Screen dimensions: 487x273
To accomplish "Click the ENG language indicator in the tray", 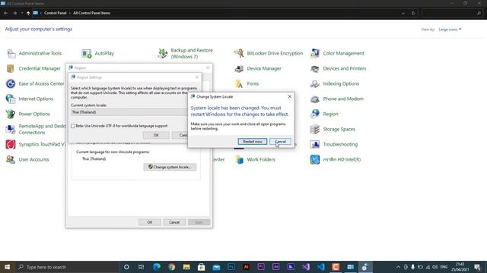I will (x=444, y=267).
